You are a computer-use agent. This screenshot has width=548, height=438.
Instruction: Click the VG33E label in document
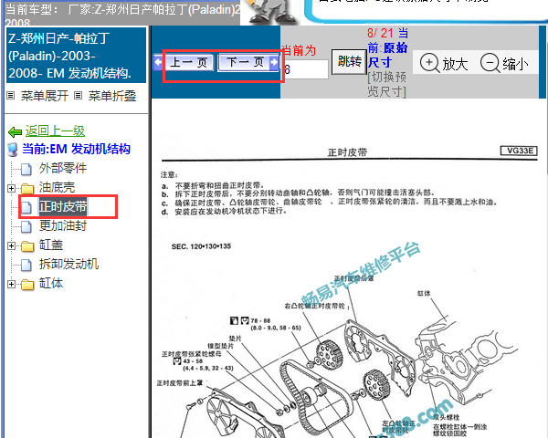pyautogui.click(x=520, y=151)
